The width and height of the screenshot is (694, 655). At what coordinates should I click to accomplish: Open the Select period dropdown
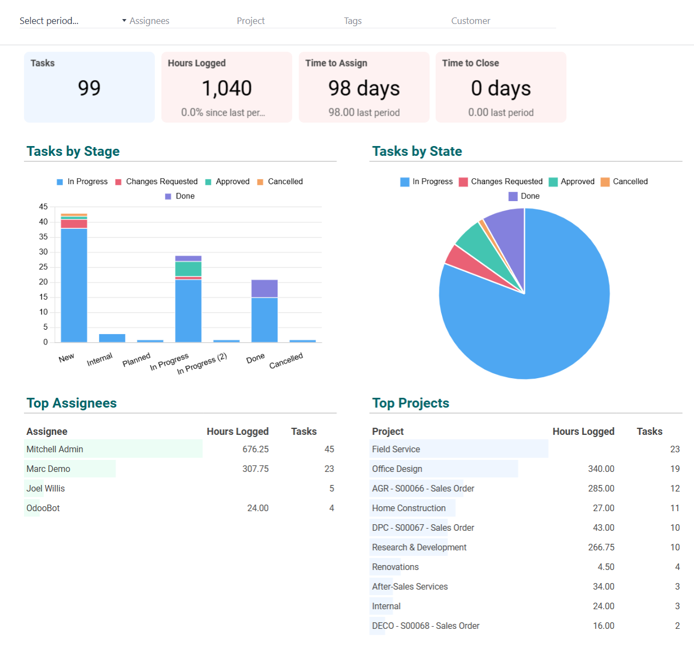coord(72,21)
